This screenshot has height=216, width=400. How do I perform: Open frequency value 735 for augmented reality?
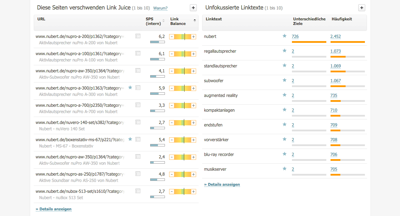tap(334, 96)
